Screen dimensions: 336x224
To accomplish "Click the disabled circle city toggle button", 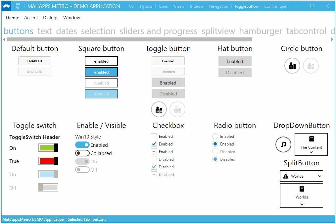I will pyautogui.click(x=177, y=109).
